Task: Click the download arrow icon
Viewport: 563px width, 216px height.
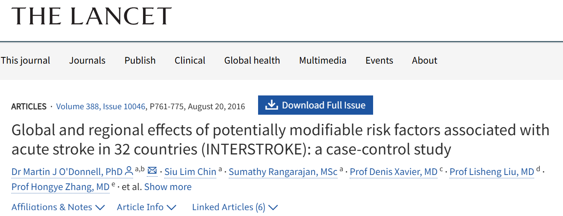Action: tap(271, 105)
